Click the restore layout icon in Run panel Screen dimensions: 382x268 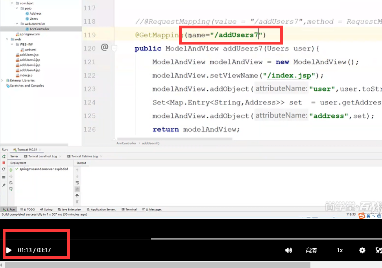pos(4,177)
